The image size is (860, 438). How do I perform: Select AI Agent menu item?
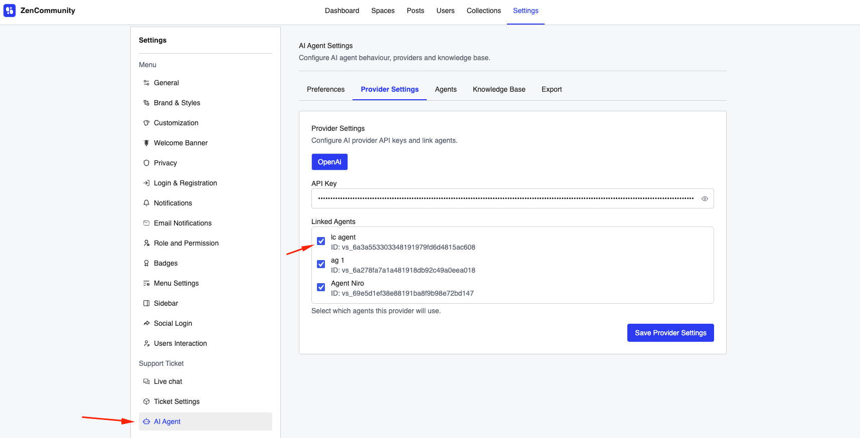click(206, 421)
